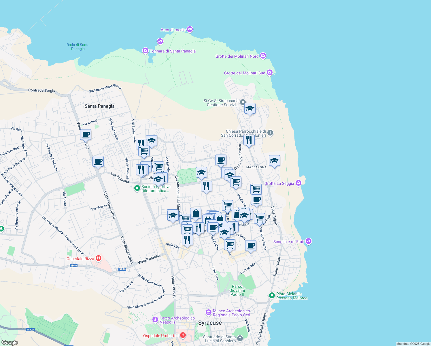Open the Museo Archeologico Regionale Paolo Orsi label

231,313
